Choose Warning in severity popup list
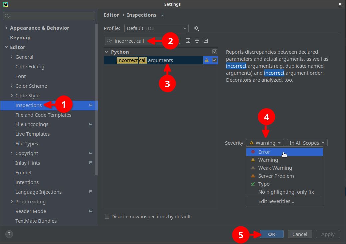The height and width of the screenshot is (244, 346). coord(285,160)
